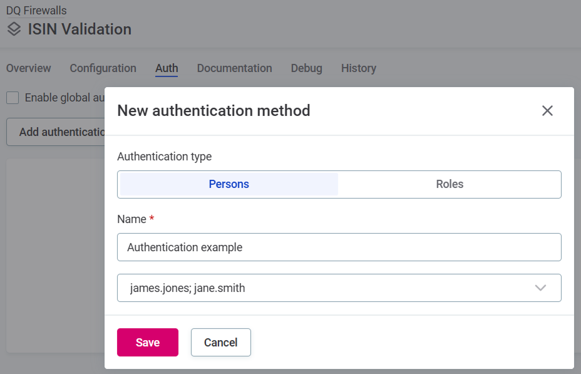This screenshot has width=581, height=374.
Task: Select the Persons authentication type
Action: (228, 184)
